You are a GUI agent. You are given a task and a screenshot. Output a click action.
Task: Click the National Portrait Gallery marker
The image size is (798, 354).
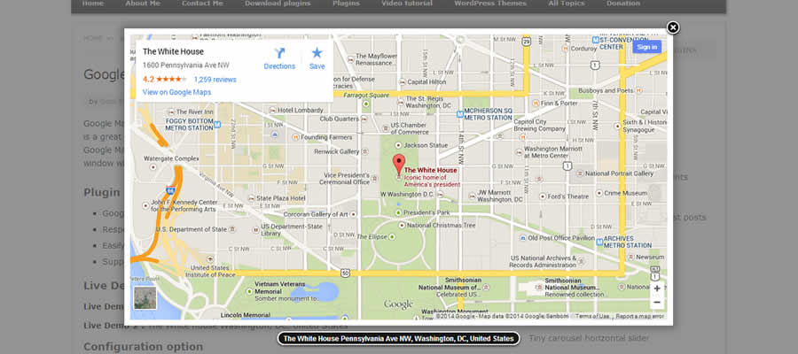pyautogui.click(x=580, y=173)
